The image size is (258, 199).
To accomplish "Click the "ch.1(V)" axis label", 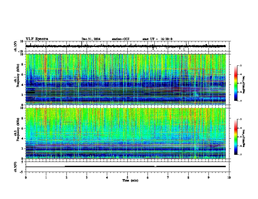I will [x=16, y=46].
